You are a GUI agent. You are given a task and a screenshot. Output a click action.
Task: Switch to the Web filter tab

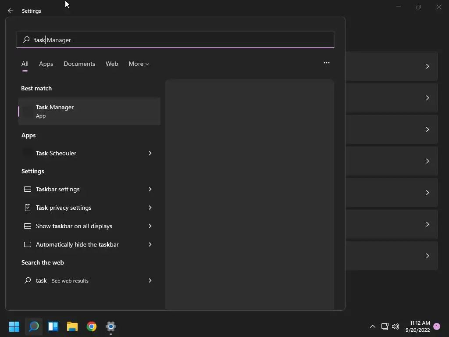[112, 64]
